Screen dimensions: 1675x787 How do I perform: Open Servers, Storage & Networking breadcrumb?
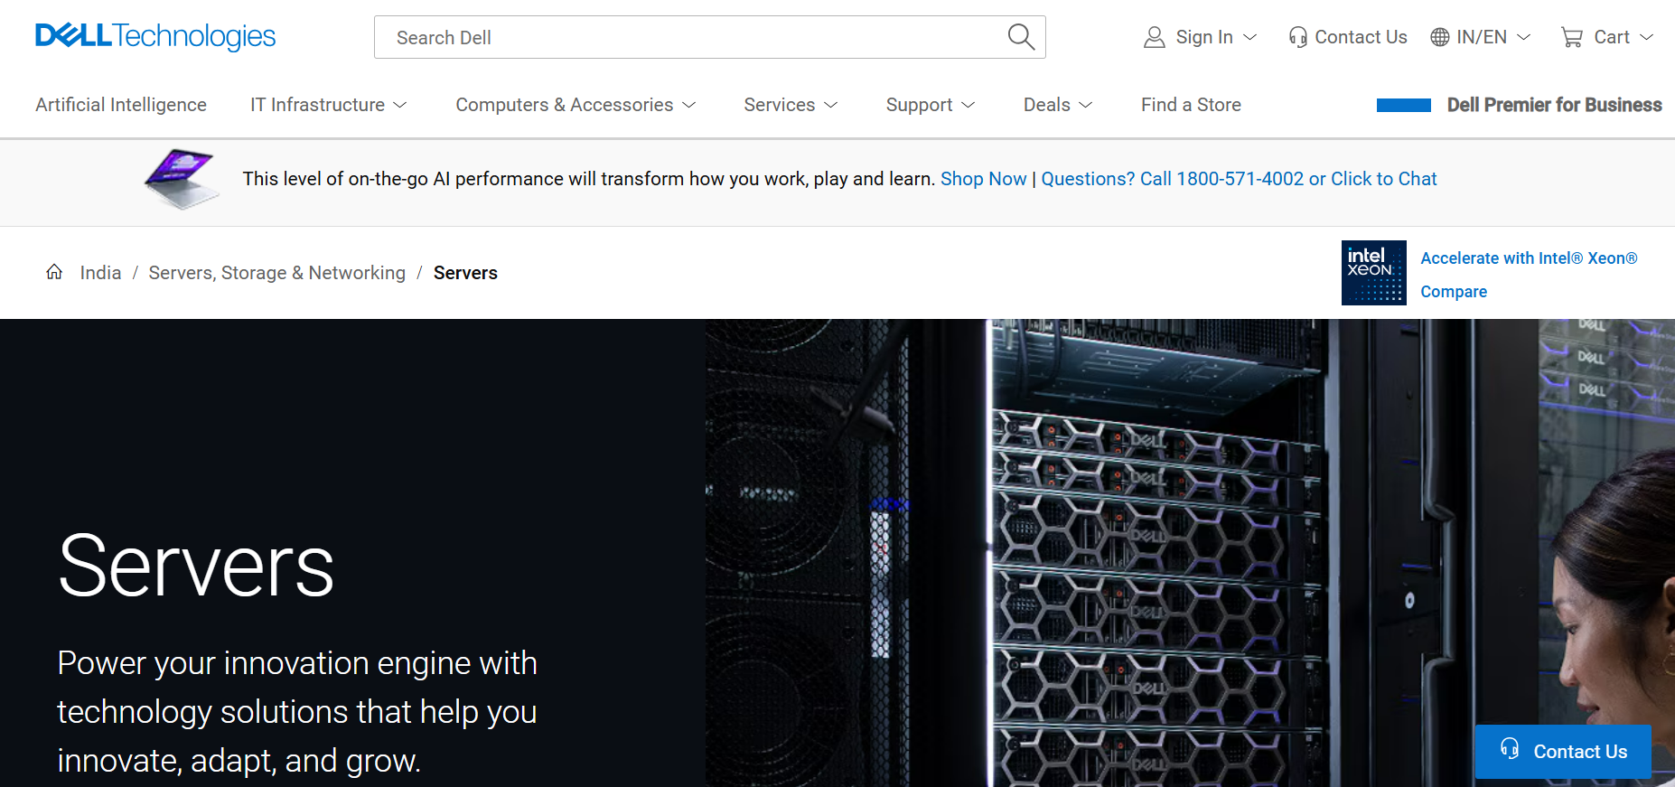click(x=276, y=273)
